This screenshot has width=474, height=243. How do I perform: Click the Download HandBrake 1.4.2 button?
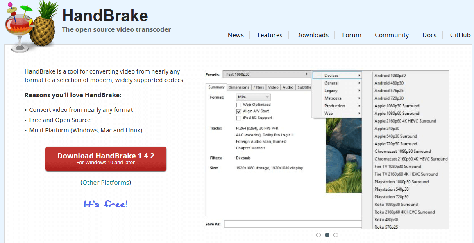coord(106,159)
